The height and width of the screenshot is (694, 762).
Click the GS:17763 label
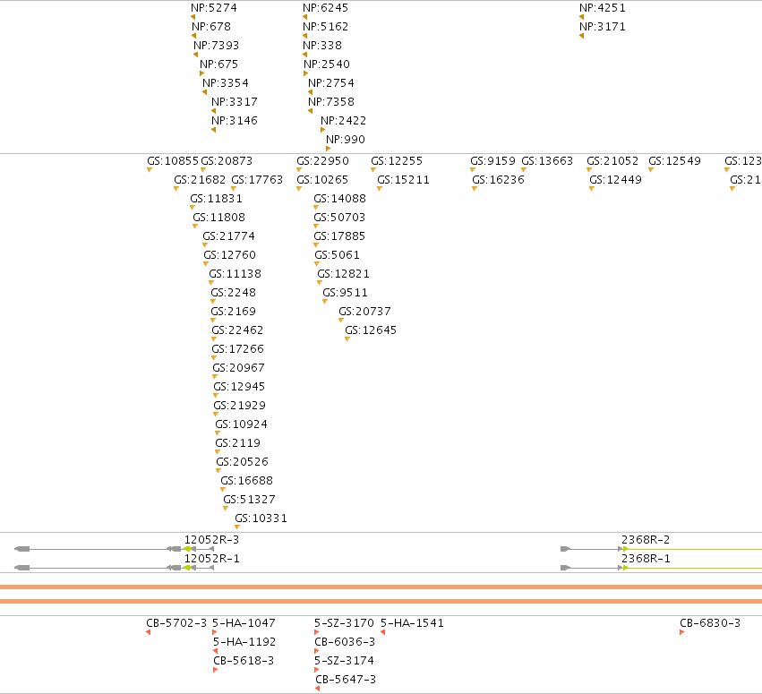[x=257, y=180]
